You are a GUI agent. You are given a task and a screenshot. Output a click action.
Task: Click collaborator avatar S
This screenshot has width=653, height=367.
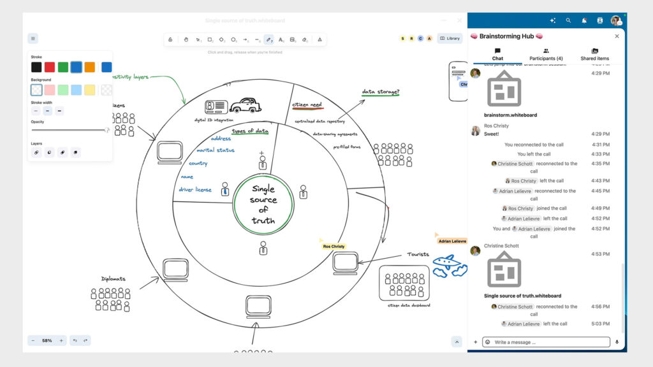point(403,38)
